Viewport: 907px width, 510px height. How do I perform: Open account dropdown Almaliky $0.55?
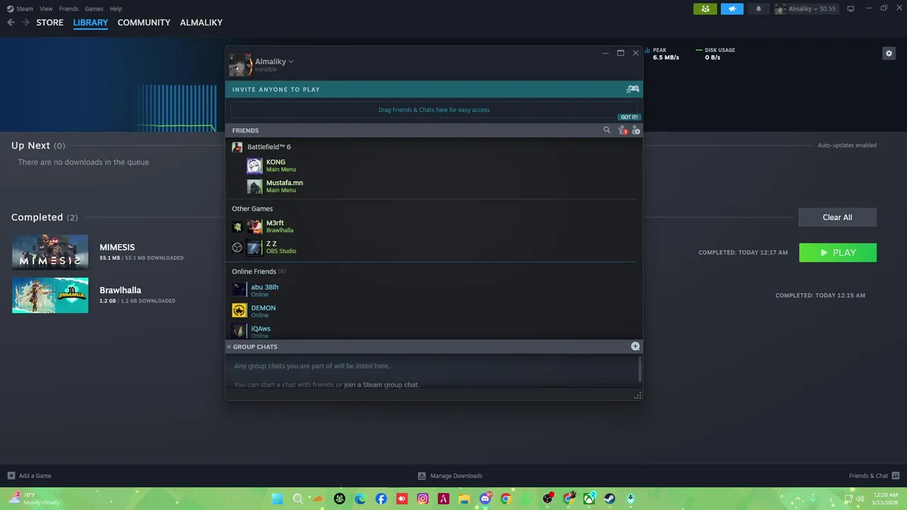click(x=806, y=8)
